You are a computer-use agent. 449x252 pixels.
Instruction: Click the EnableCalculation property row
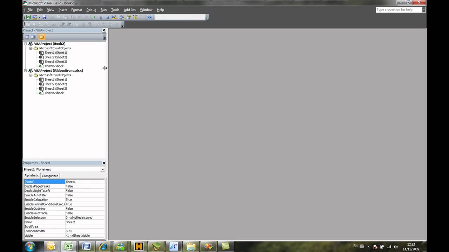tap(65, 200)
